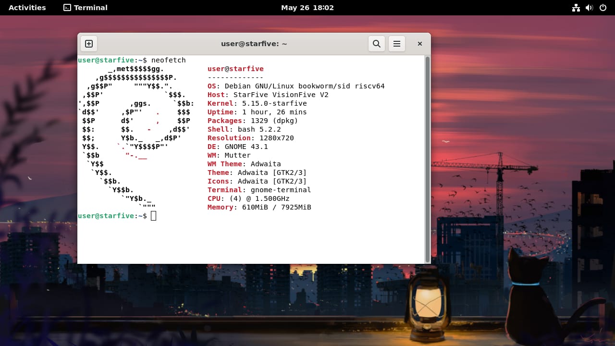
Task: Click the power icon in system tray
Action: pyautogui.click(x=603, y=8)
